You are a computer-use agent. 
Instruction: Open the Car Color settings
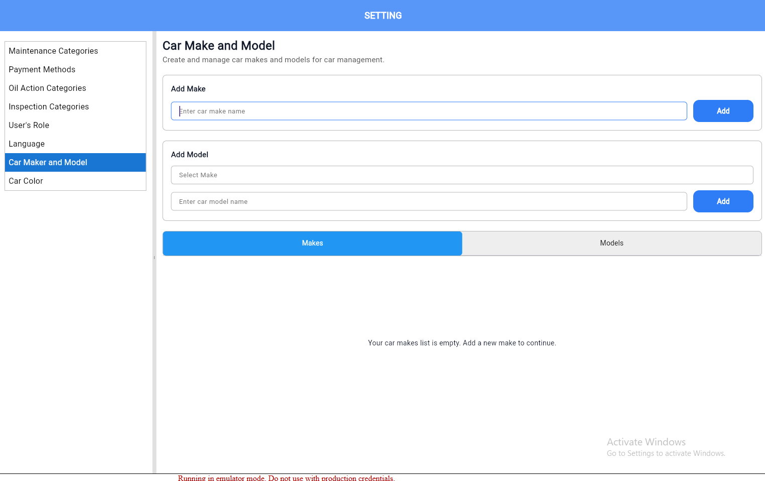(26, 181)
